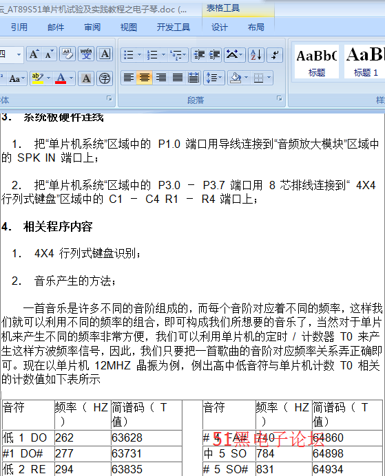Expand the shading color dropdown arrow
385x476 pixels.
246,78
